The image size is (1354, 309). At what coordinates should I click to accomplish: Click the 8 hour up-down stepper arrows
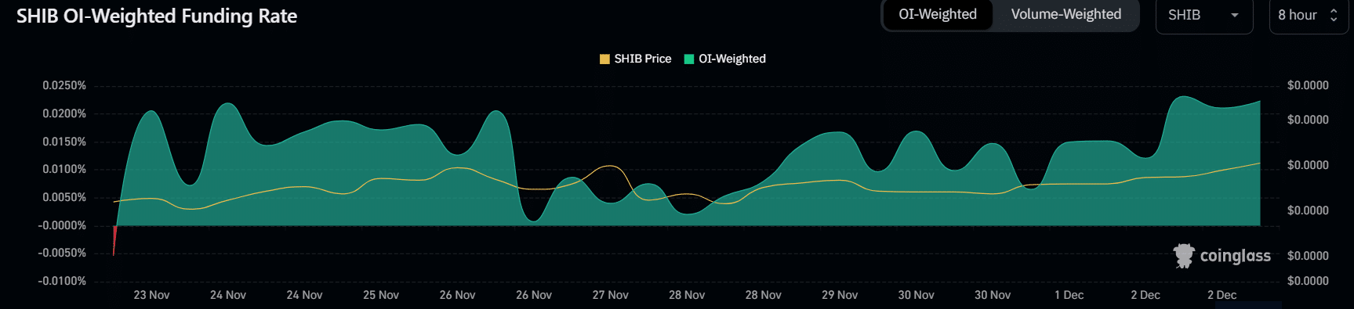(x=1334, y=16)
